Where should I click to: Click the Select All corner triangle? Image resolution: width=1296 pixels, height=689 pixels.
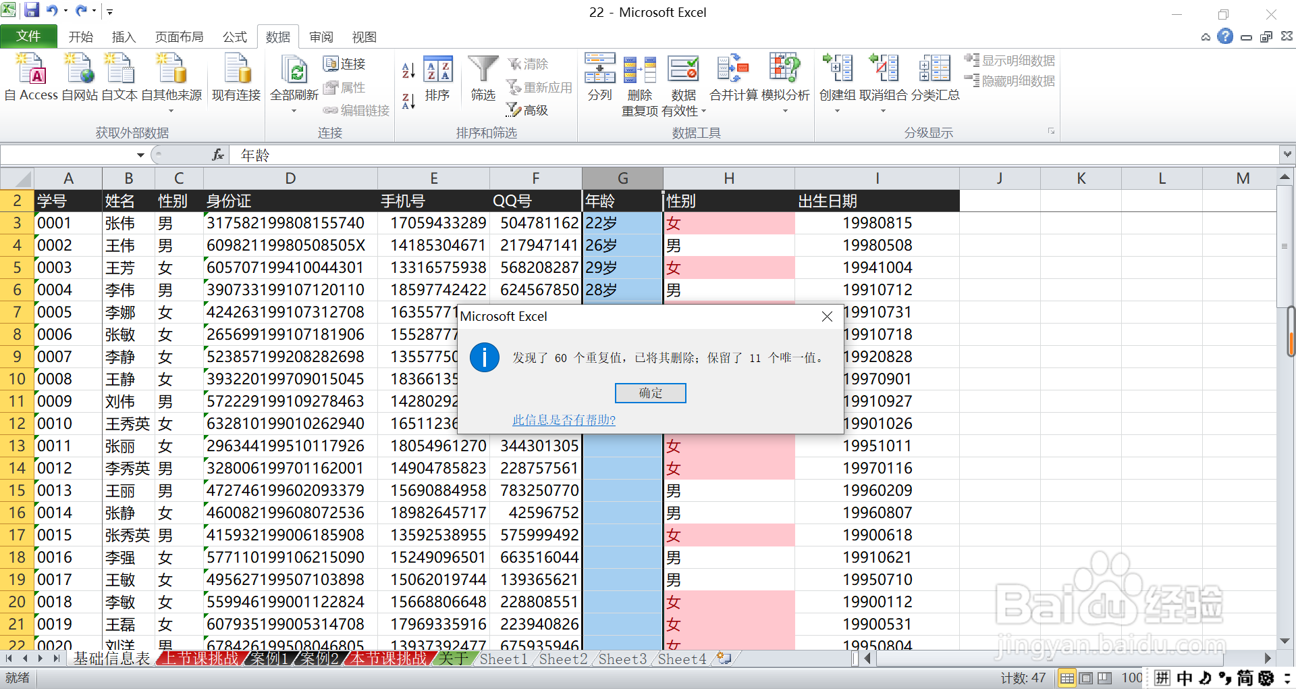tap(17, 178)
